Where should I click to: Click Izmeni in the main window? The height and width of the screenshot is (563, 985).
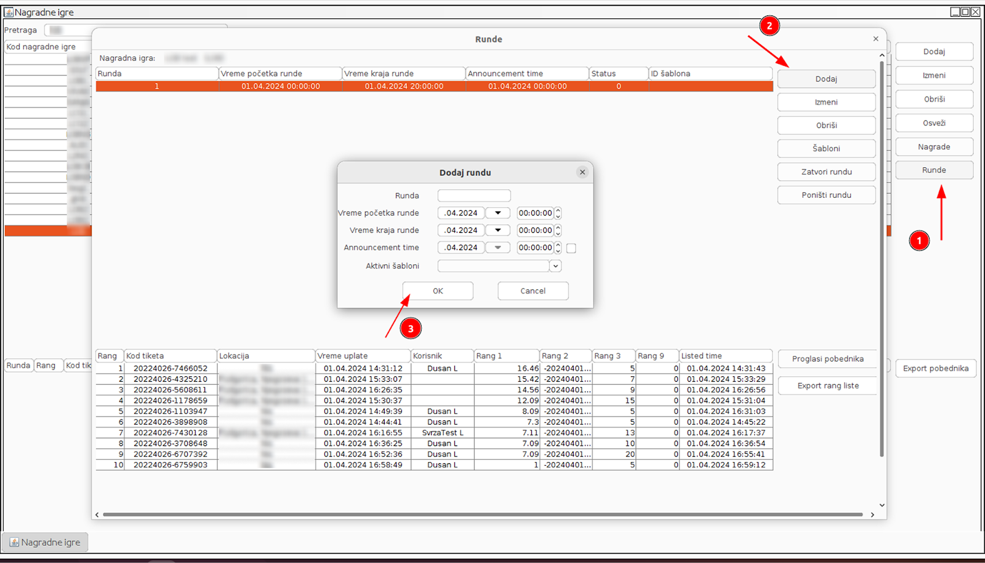pyautogui.click(x=934, y=75)
